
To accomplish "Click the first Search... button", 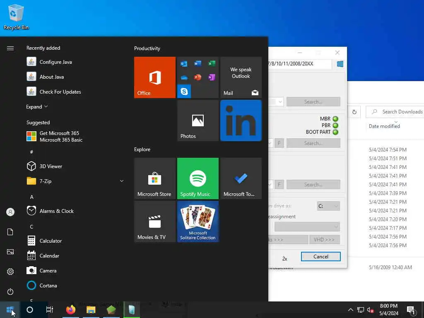I will pos(313,102).
